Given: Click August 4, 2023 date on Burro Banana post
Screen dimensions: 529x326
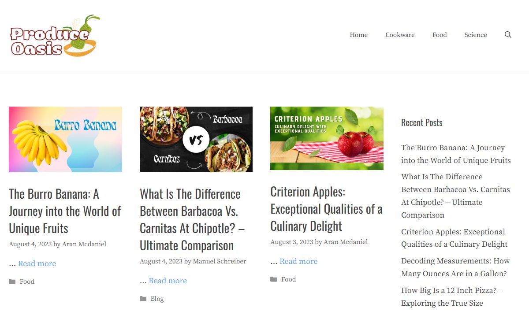Looking at the screenshot, I should pyautogui.click(x=30, y=244).
